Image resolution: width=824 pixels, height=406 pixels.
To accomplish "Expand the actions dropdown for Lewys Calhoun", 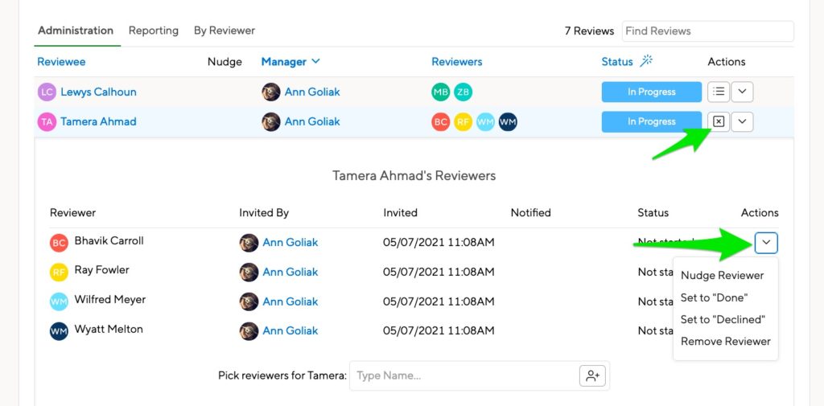I will (742, 92).
